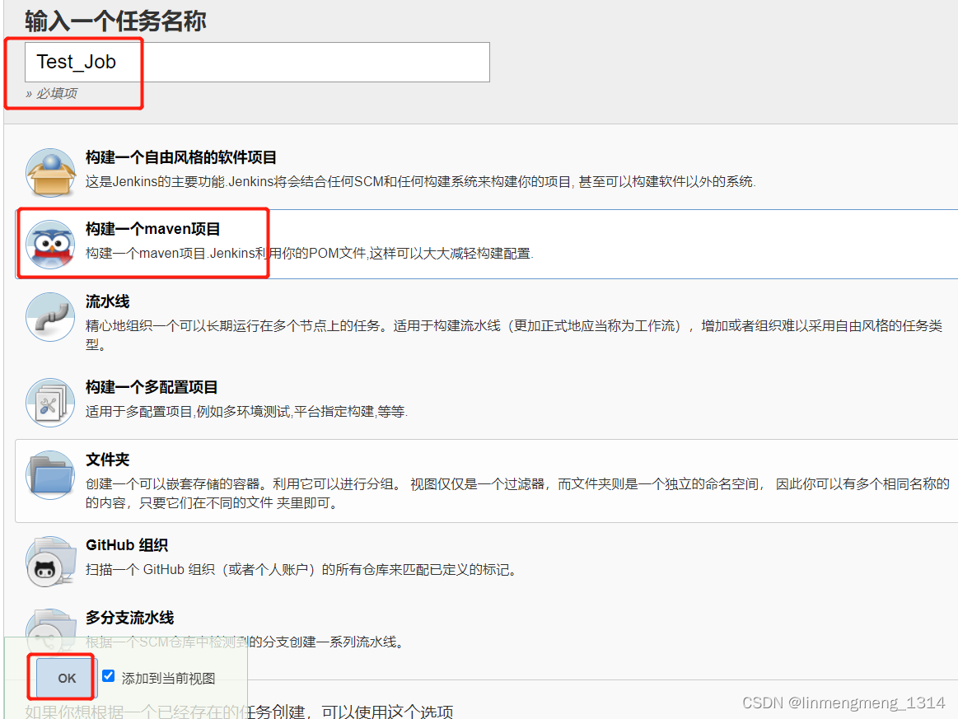Select the 文件夹 title

pos(108,460)
